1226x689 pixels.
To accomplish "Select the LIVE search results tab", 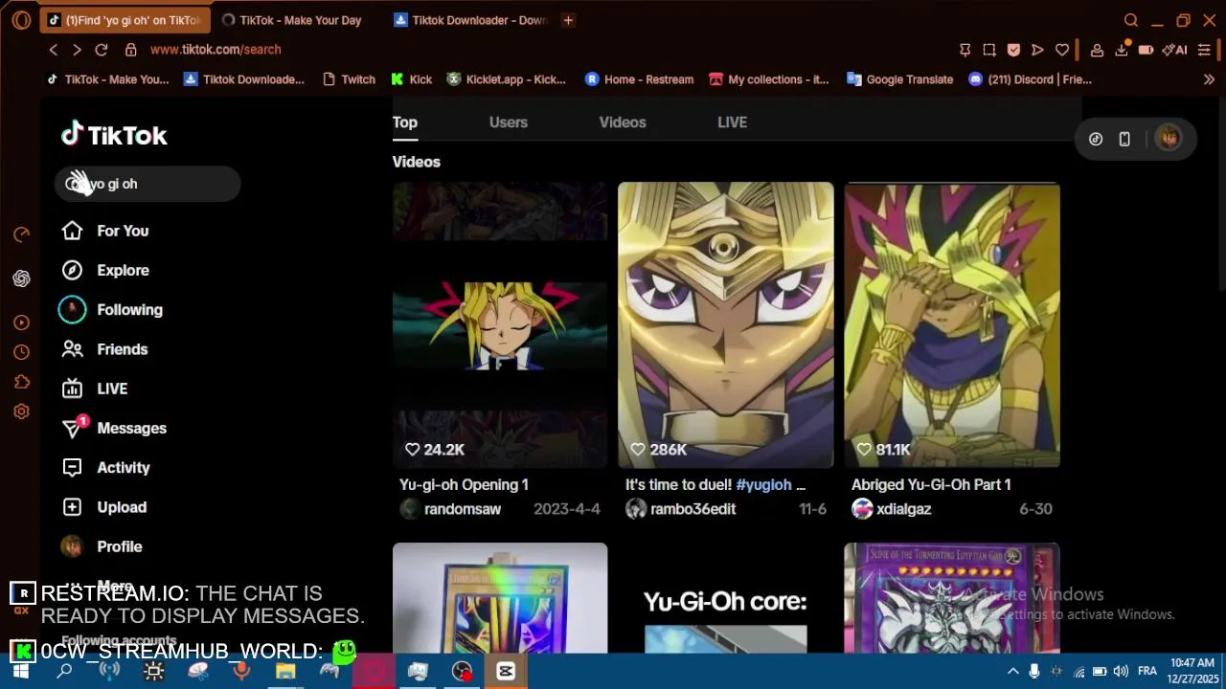I will [732, 122].
